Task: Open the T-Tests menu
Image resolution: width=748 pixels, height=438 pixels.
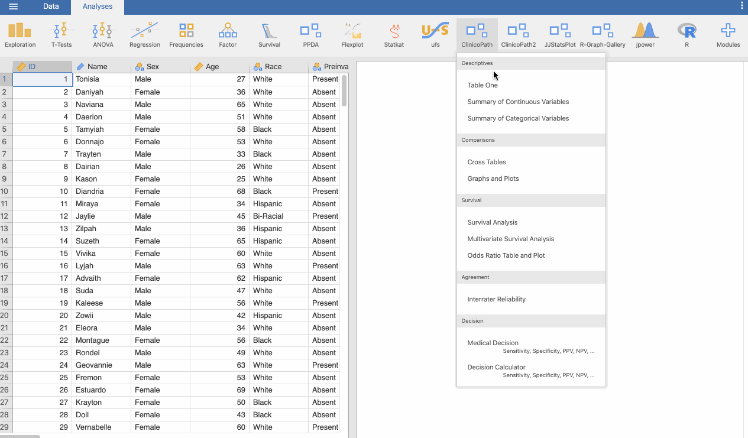Action: pyautogui.click(x=61, y=35)
